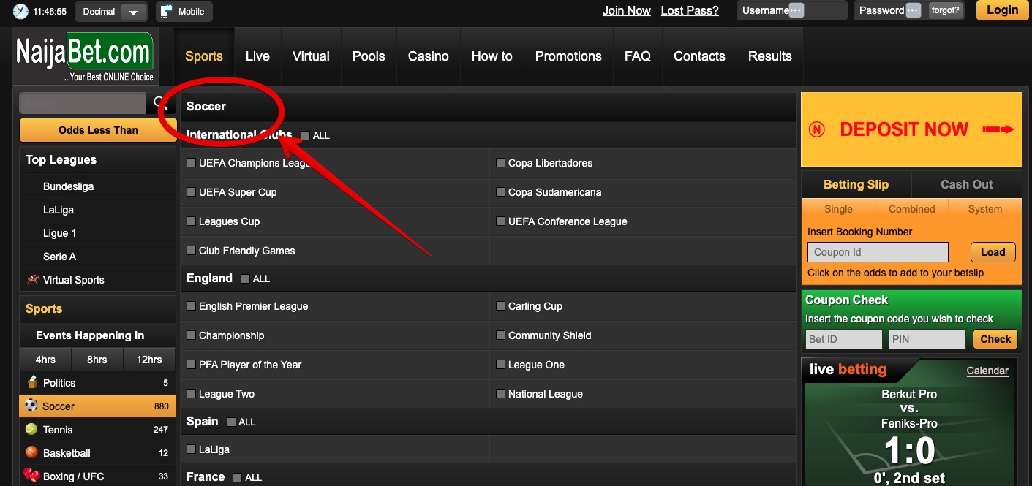
Task: Click the Naira symbol on deposit banner
Action: click(x=817, y=129)
